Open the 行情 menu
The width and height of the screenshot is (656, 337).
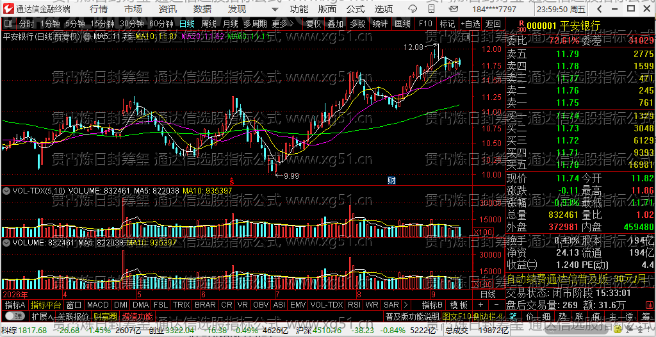98,9
